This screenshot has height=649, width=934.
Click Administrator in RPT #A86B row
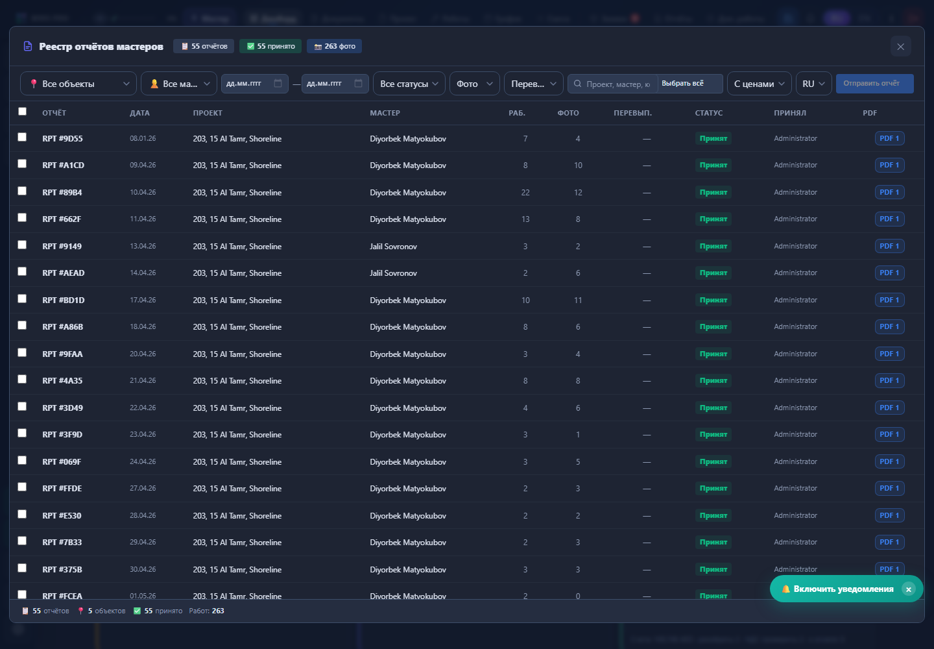(x=795, y=326)
